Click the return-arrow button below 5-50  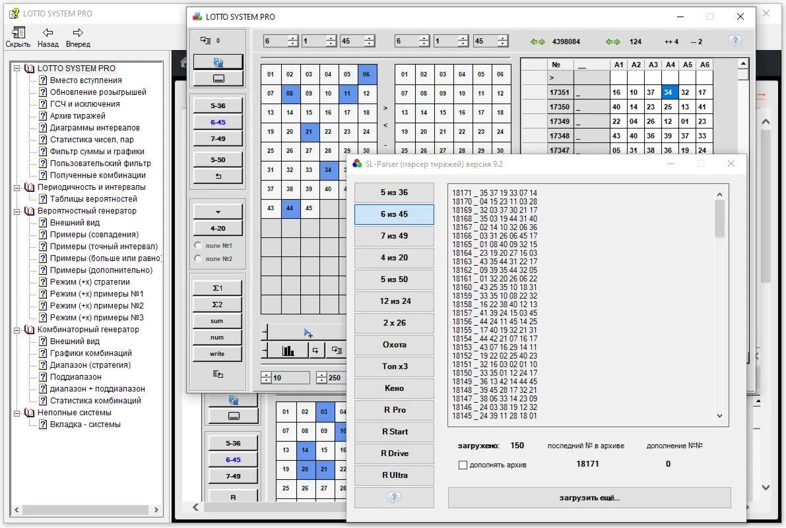[x=218, y=176]
